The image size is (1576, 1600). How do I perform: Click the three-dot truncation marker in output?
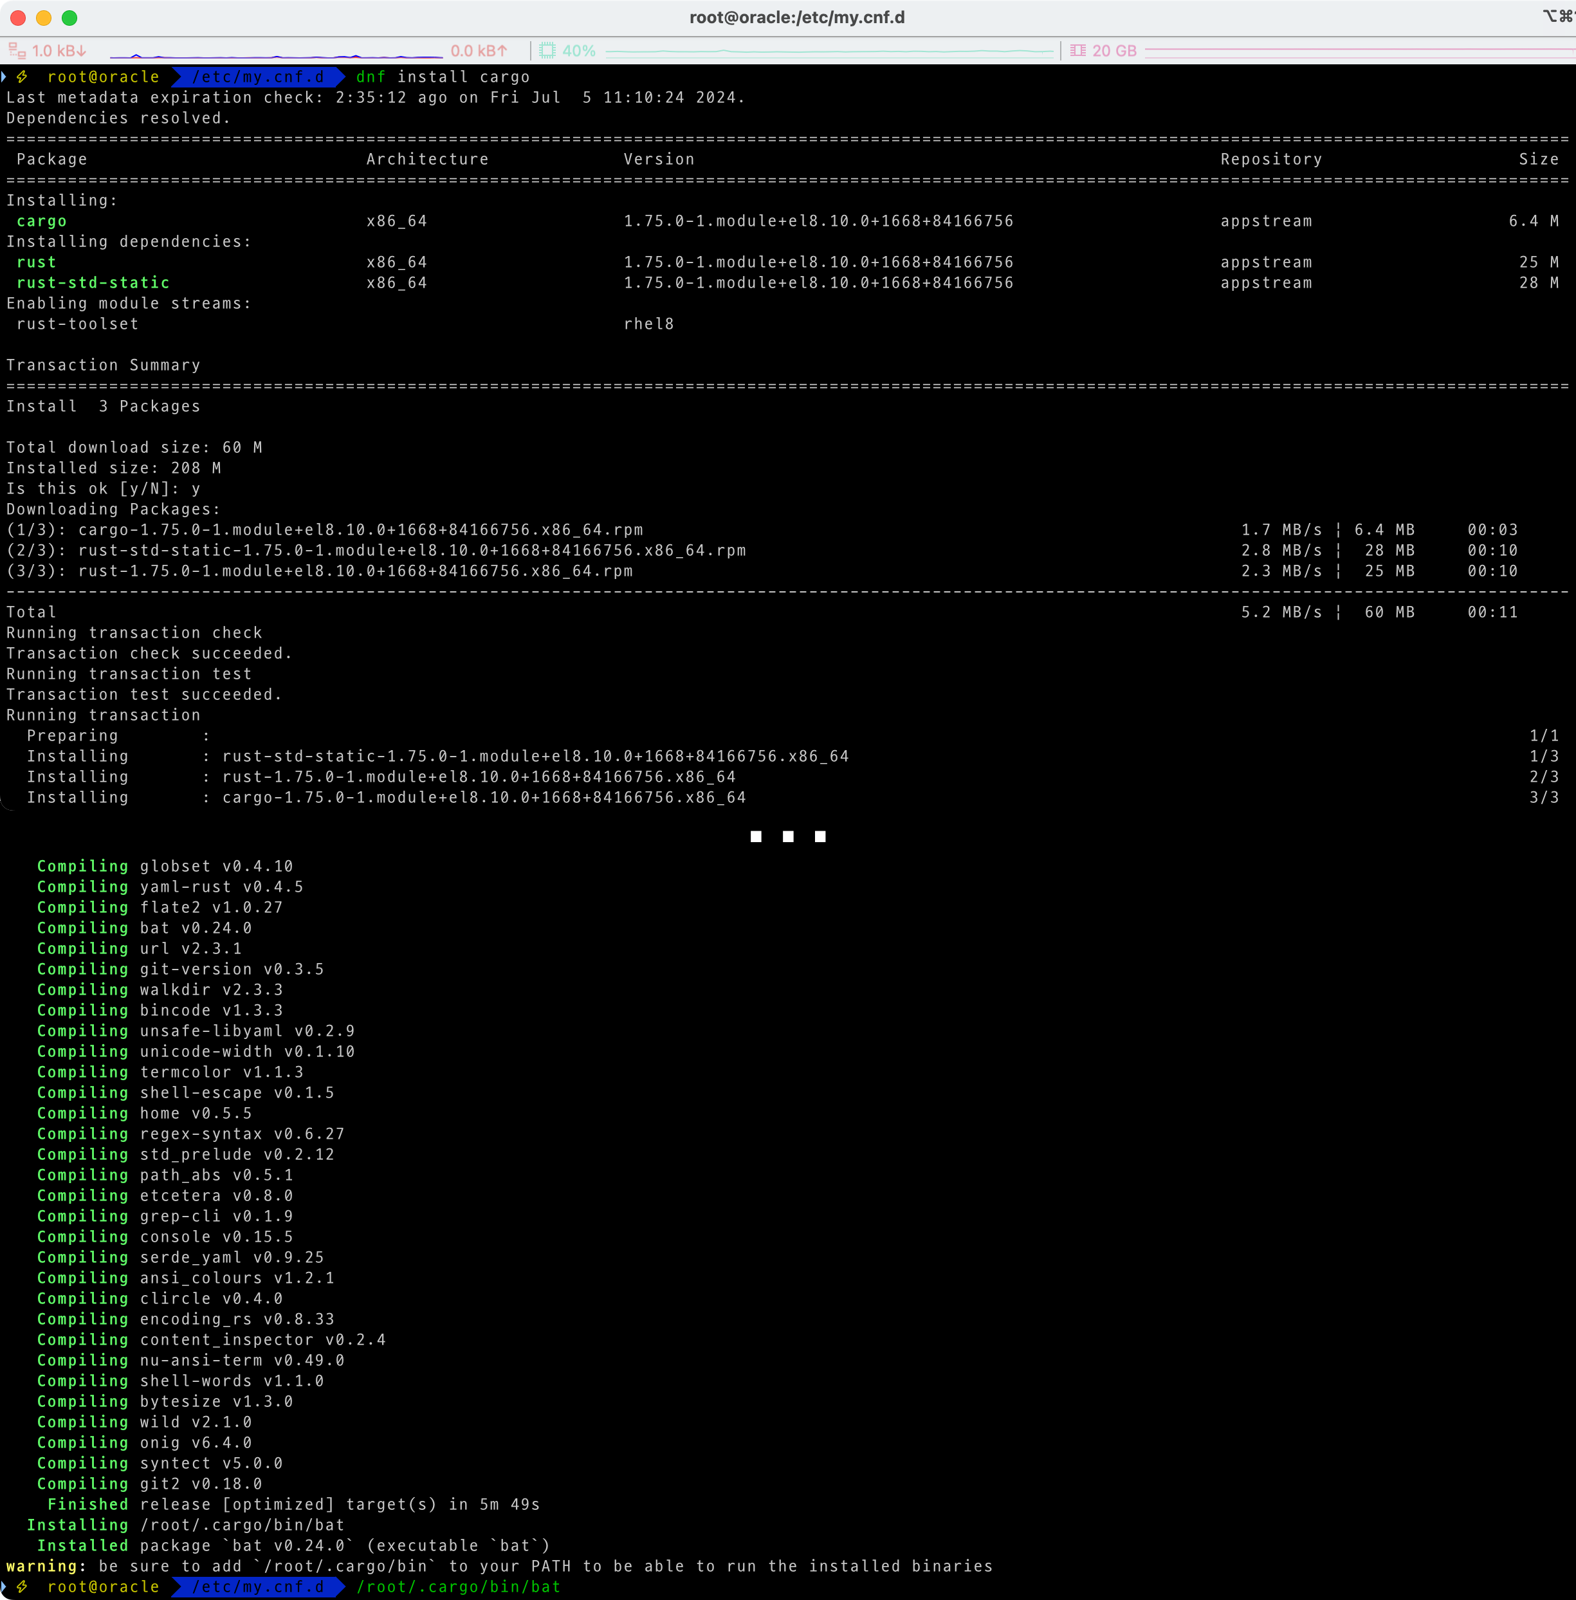[x=787, y=837]
